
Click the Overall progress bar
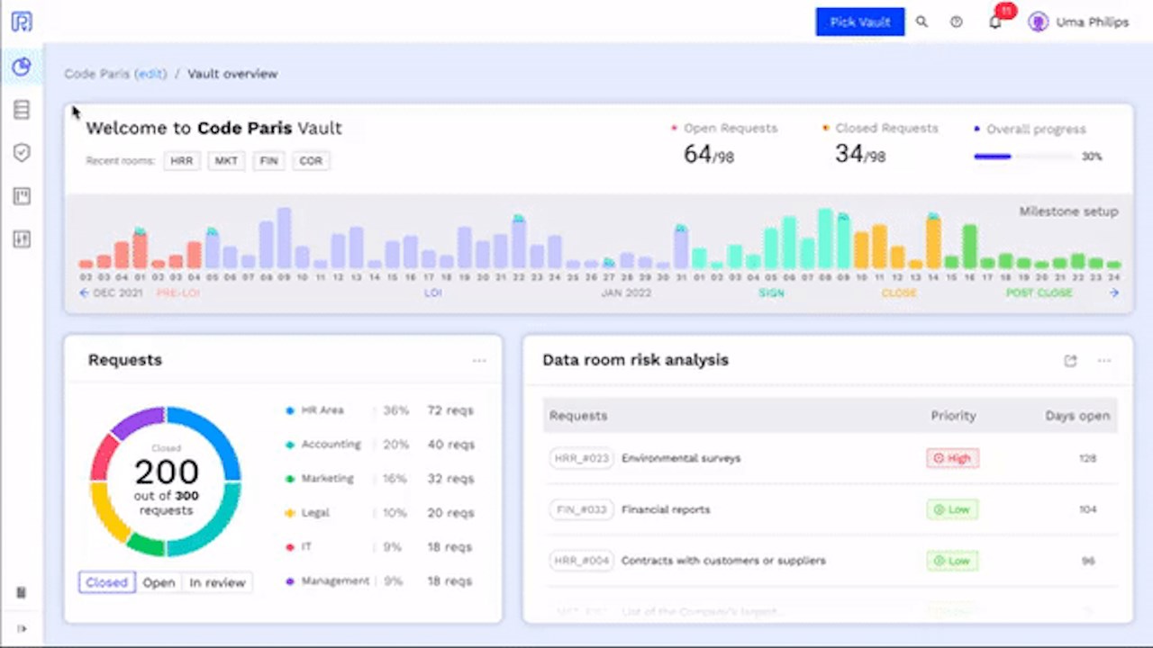1024,157
